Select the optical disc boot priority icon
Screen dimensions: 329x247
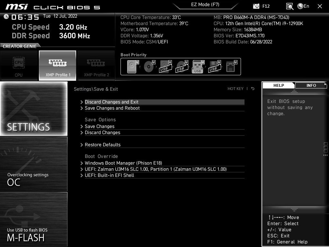(x=149, y=67)
